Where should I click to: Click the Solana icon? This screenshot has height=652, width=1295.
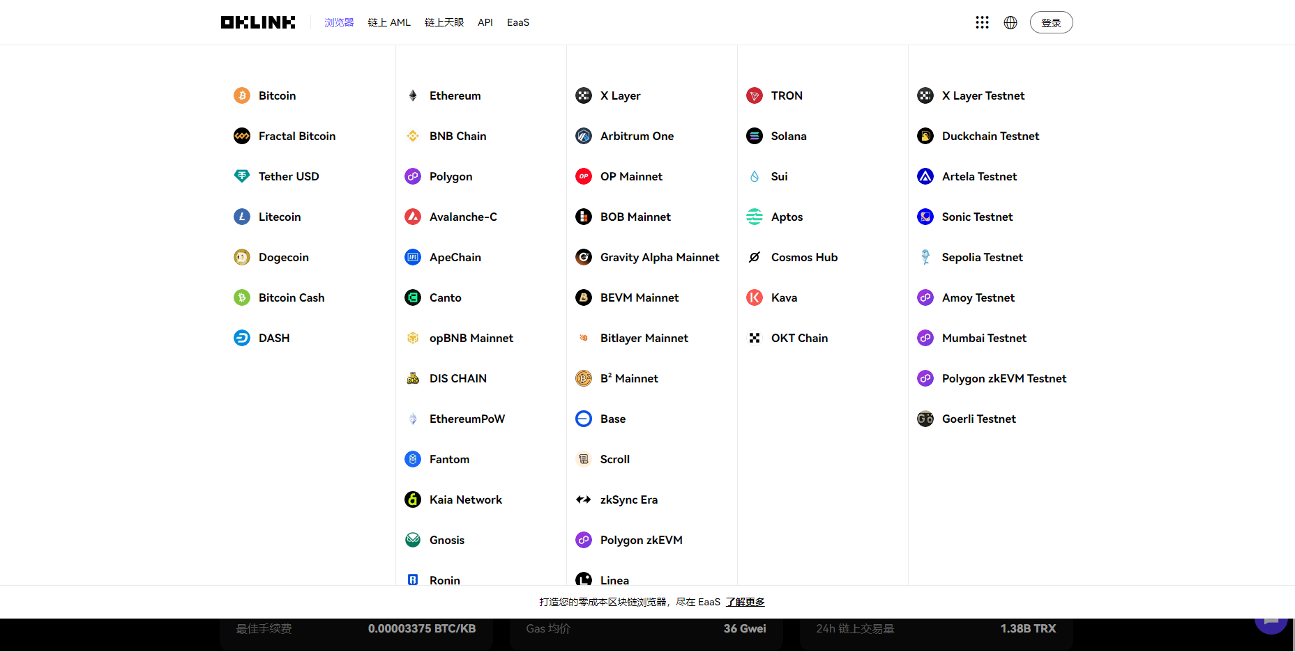[755, 136]
